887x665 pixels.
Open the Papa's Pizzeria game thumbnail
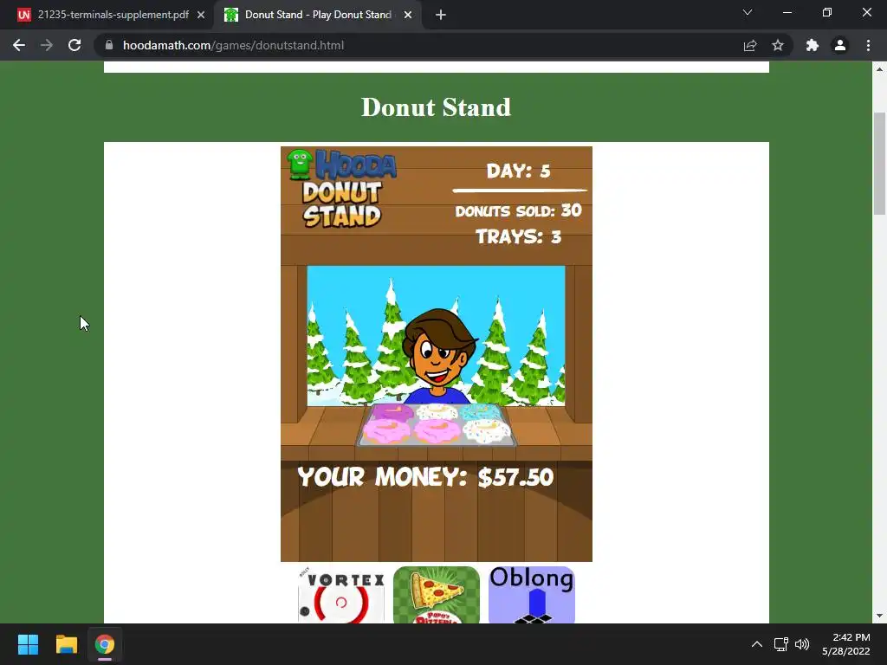[x=437, y=595]
